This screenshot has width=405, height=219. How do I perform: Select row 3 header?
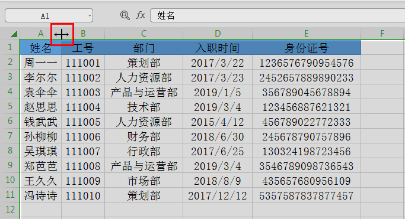tap(10, 77)
